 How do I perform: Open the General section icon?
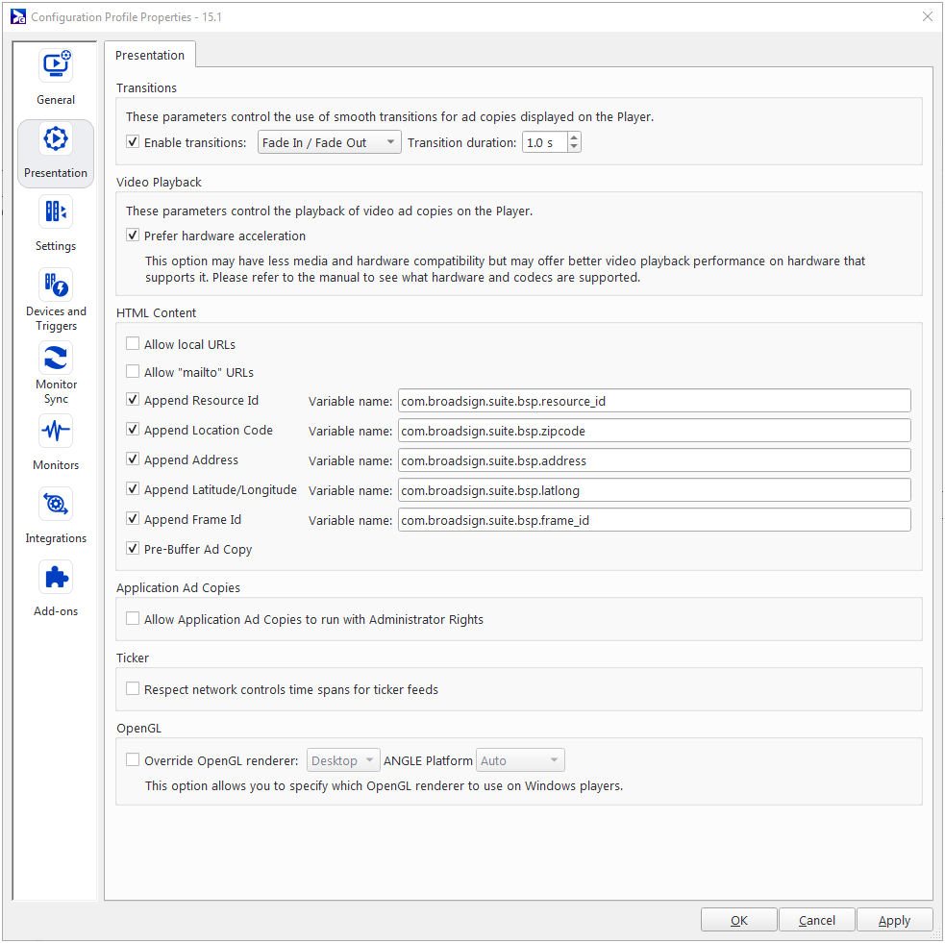(x=56, y=66)
